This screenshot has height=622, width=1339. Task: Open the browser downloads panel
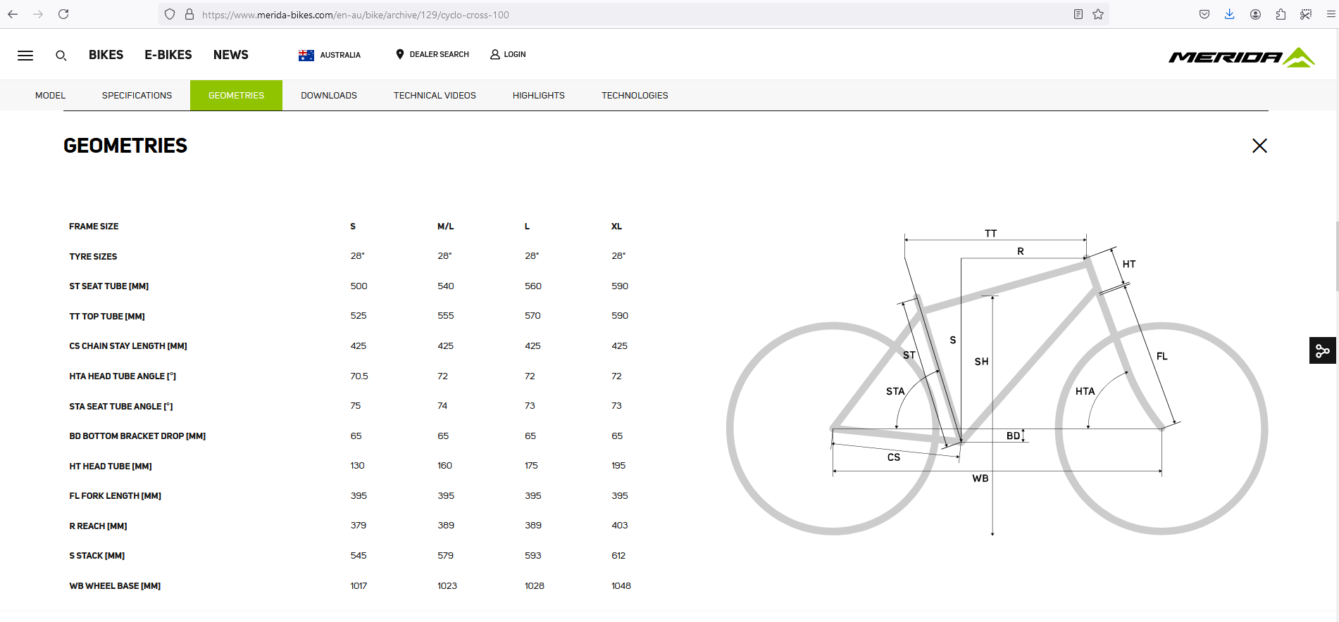coord(1229,14)
